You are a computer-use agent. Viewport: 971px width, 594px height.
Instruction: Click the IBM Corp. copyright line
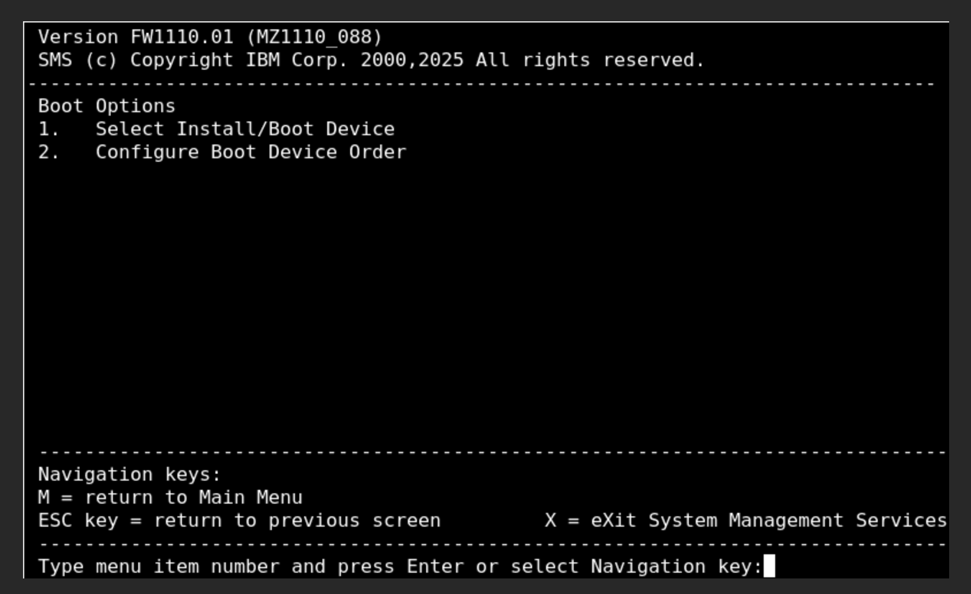click(x=371, y=60)
